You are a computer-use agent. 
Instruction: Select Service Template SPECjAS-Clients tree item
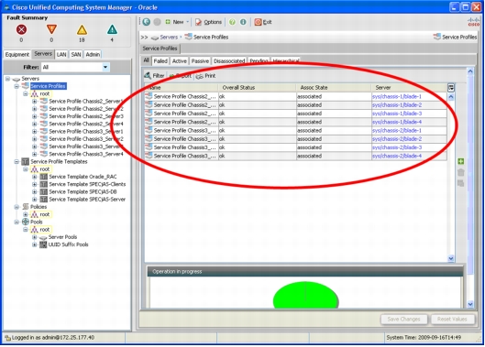tap(87, 184)
